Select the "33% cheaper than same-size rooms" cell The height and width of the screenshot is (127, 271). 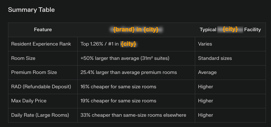[133, 115]
